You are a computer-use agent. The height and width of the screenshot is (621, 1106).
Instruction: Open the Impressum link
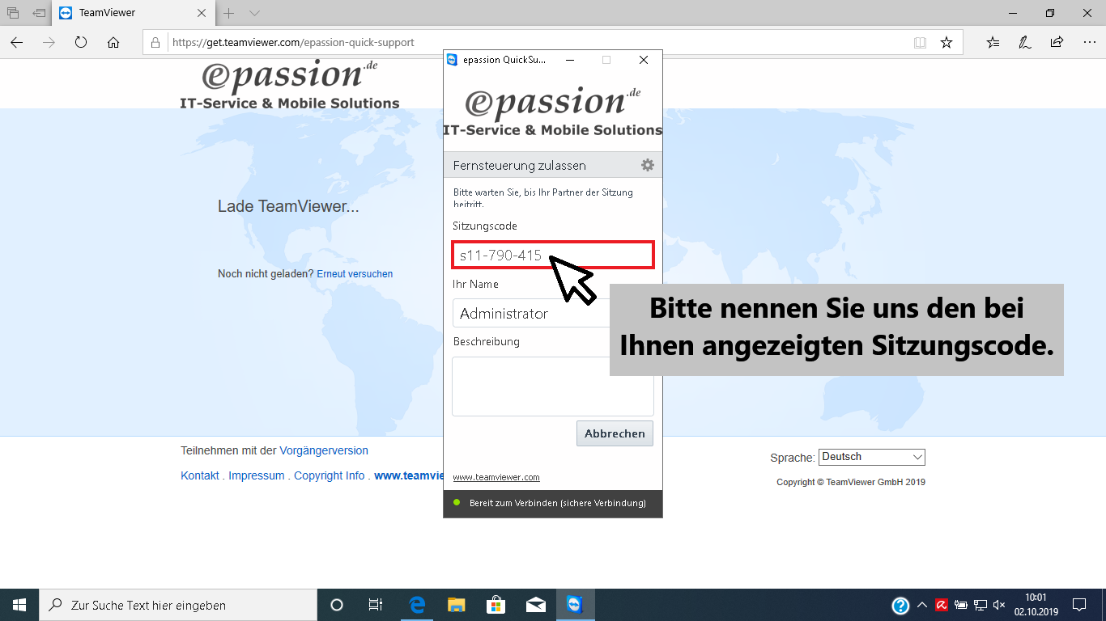(257, 475)
